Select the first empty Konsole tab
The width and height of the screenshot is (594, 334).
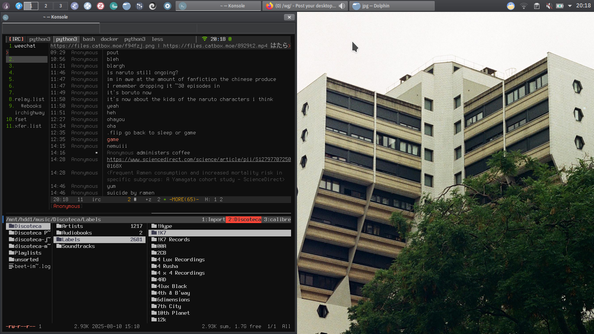(51, 28)
